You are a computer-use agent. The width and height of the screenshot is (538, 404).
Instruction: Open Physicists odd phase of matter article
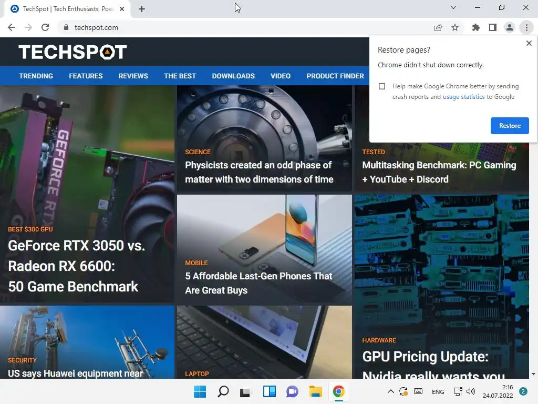point(259,172)
